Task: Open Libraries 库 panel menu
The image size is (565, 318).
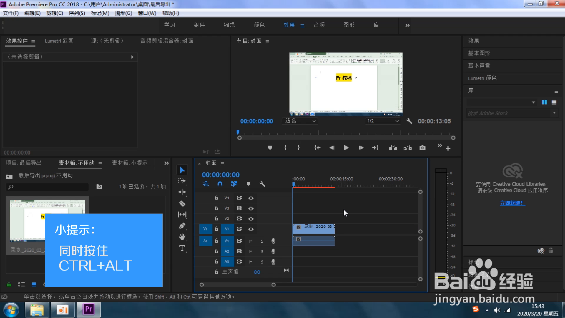Action: 556,91
